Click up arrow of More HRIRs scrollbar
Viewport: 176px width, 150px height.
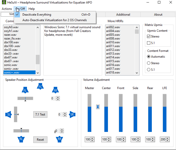(x=137, y=27)
